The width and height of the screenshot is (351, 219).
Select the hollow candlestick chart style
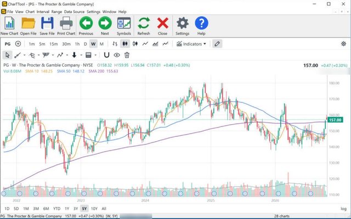135,44
